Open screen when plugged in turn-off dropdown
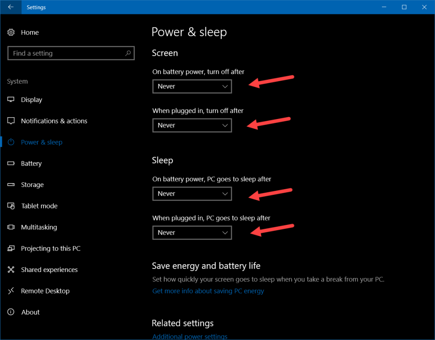The height and width of the screenshot is (340, 435). 192,125
